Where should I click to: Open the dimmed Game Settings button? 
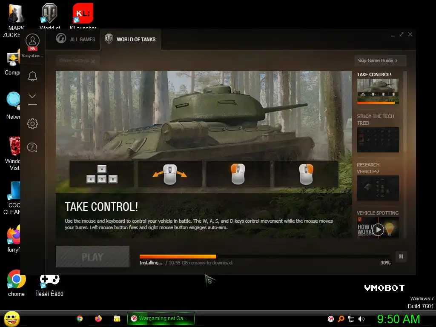click(77, 60)
